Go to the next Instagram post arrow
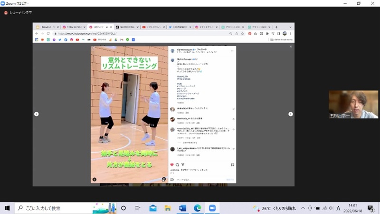 [x=291, y=114]
